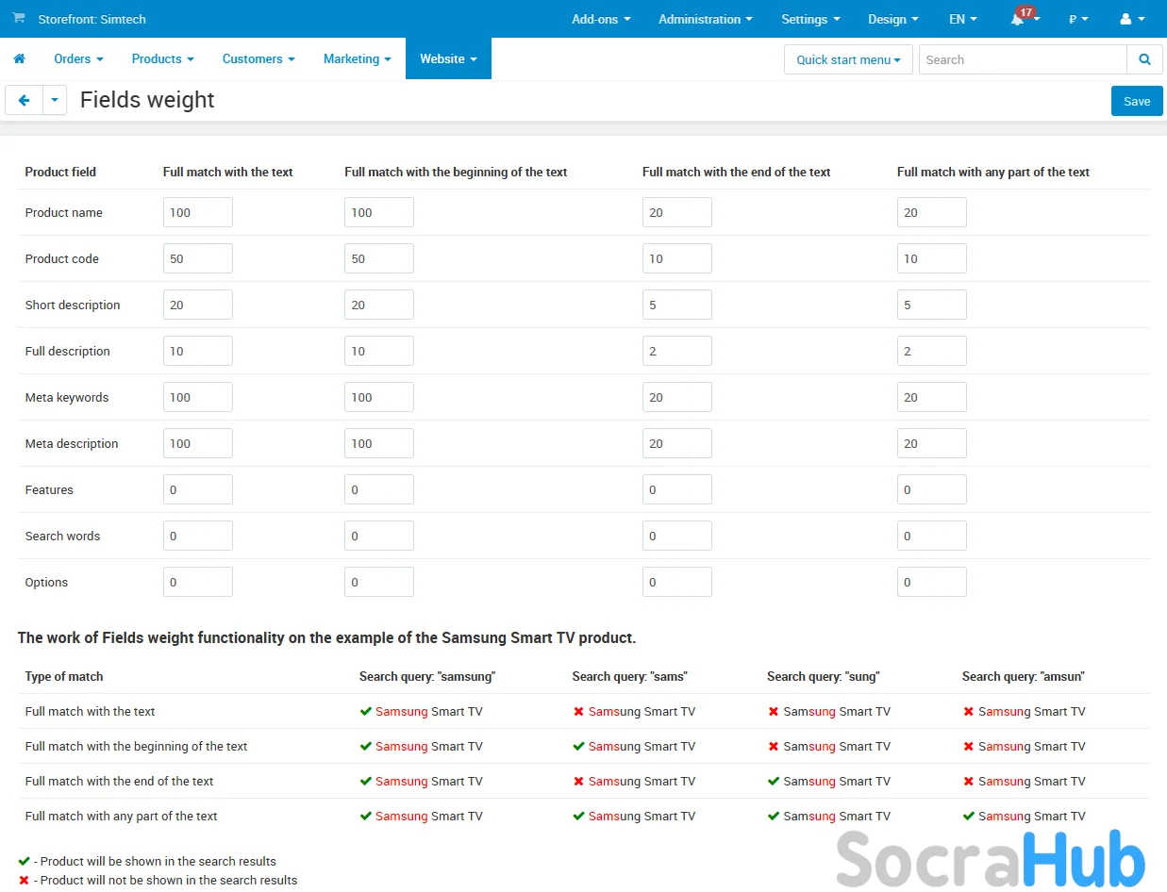Image resolution: width=1167 pixels, height=892 pixels.
Task: Click the search magnifier button
Action: [x=1144, y=59]
